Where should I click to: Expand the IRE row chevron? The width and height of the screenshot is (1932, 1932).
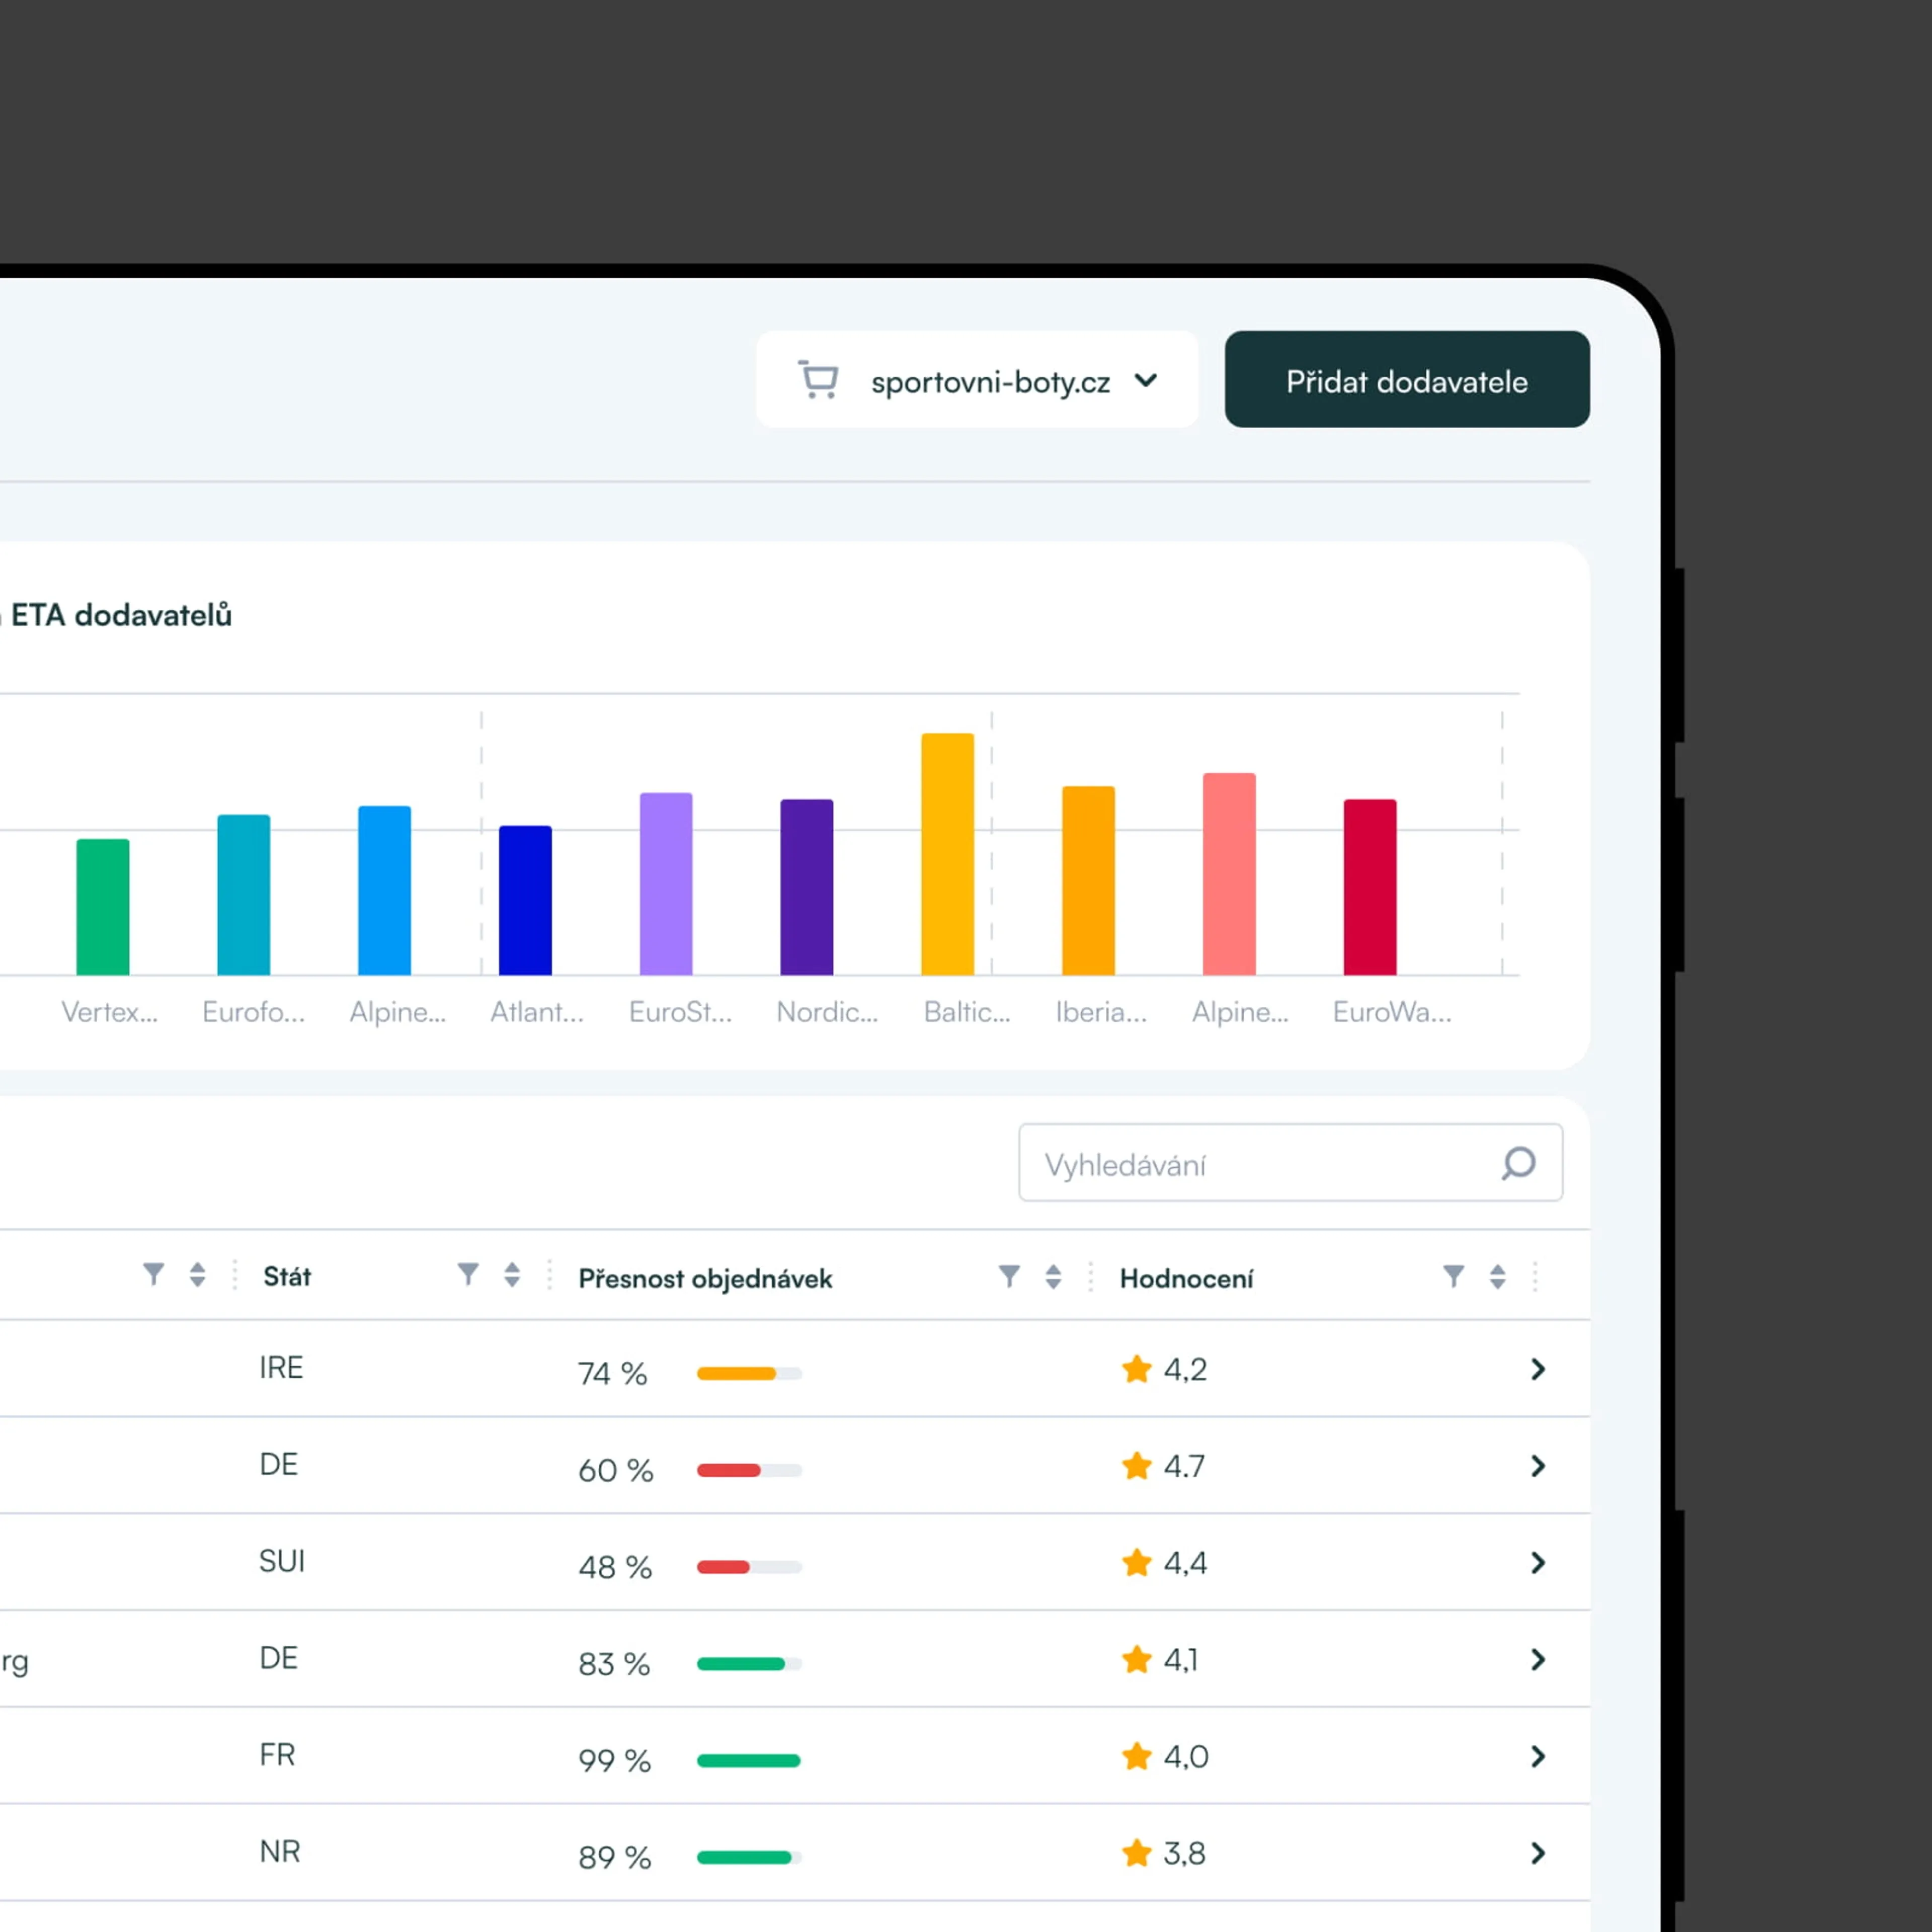pyautogui.click(x=1538, y=1369)
